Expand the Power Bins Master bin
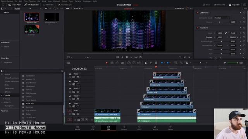The image size is (248, 139). click(2, 47)
